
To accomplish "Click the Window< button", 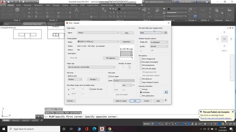I will [x=93, y=79].
